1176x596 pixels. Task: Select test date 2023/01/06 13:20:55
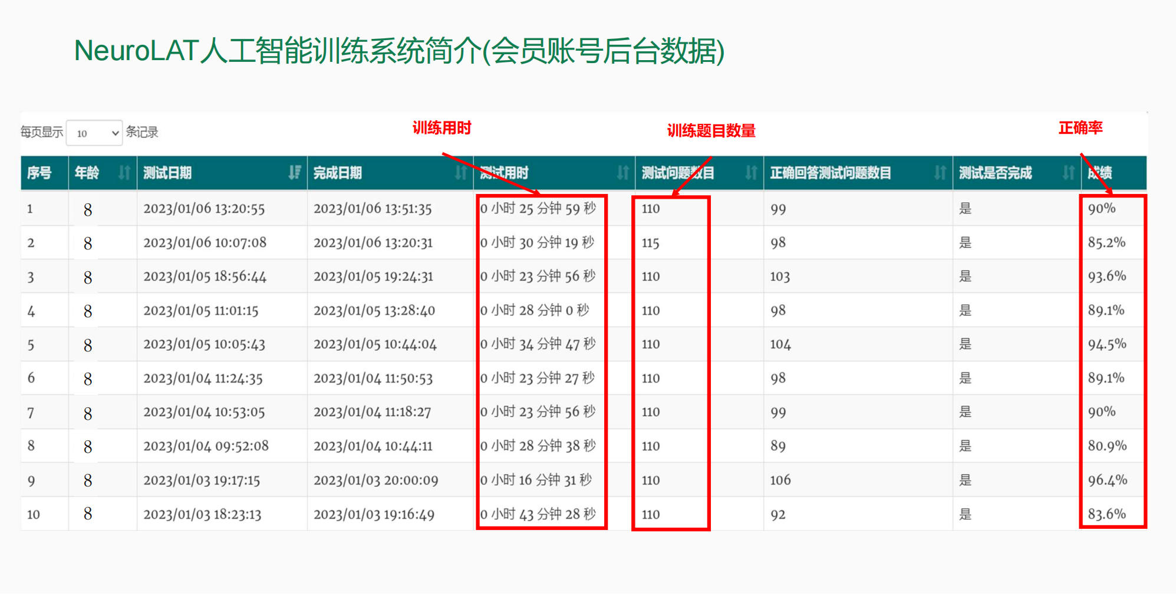(x=204, y=209)
